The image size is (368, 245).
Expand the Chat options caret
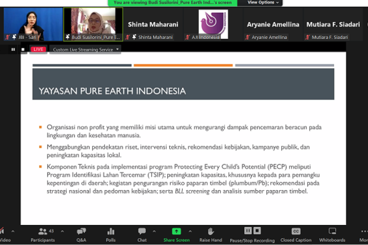pos(154,231)
